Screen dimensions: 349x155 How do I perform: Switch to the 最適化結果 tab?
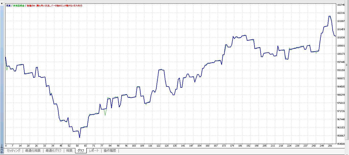[x=33, y=151]
